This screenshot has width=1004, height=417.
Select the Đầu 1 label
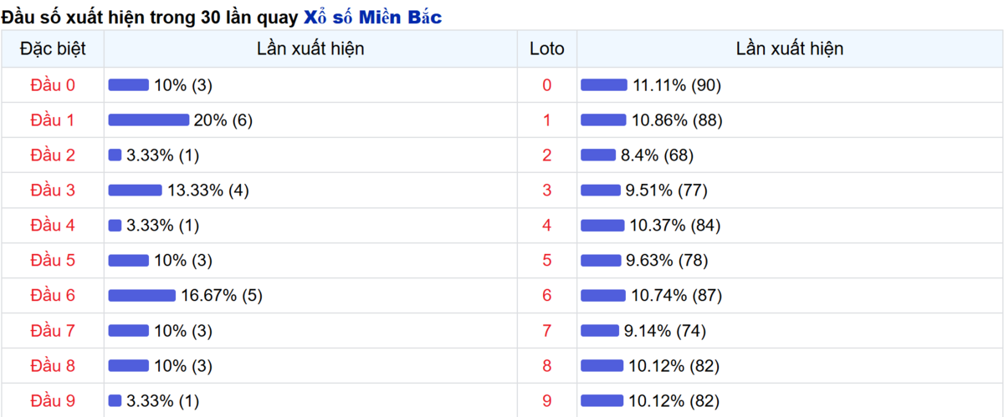click(x=53, y=120)
